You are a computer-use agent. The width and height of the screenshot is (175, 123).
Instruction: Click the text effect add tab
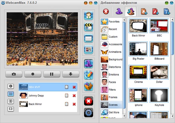coord(167,12)
